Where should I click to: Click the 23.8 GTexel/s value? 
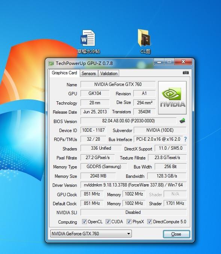167,158
